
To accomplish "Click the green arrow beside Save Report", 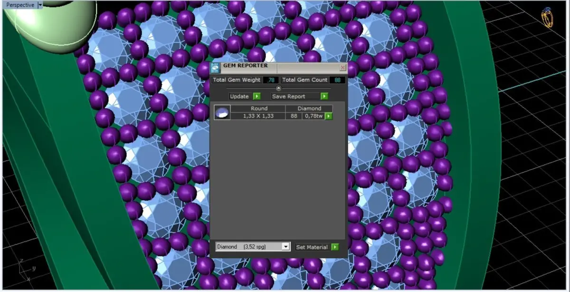I will [324, 96].
